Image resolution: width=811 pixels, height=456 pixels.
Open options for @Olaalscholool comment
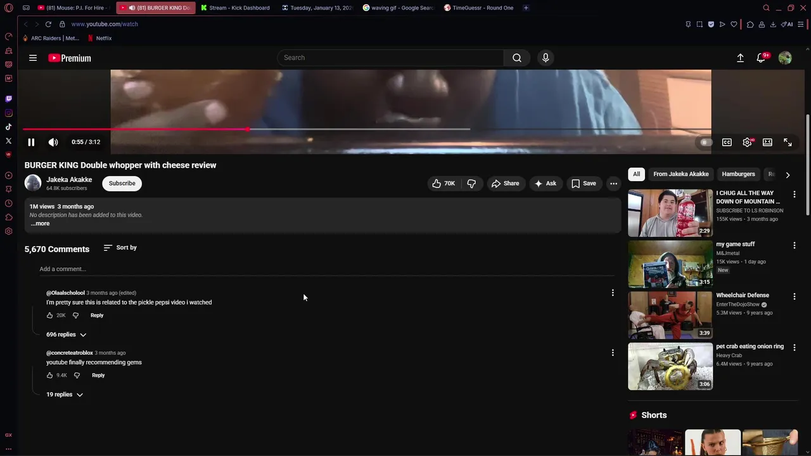pos(612,293)
